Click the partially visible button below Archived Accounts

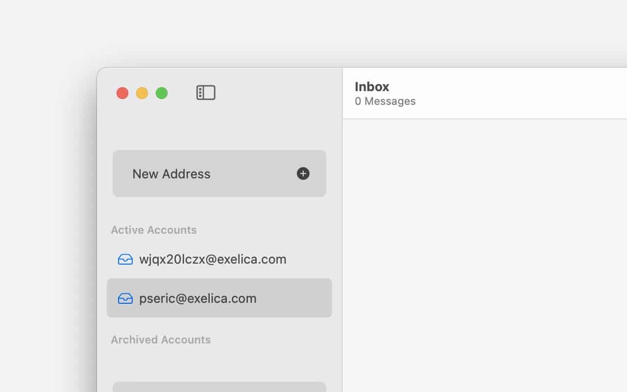[219, 387]
